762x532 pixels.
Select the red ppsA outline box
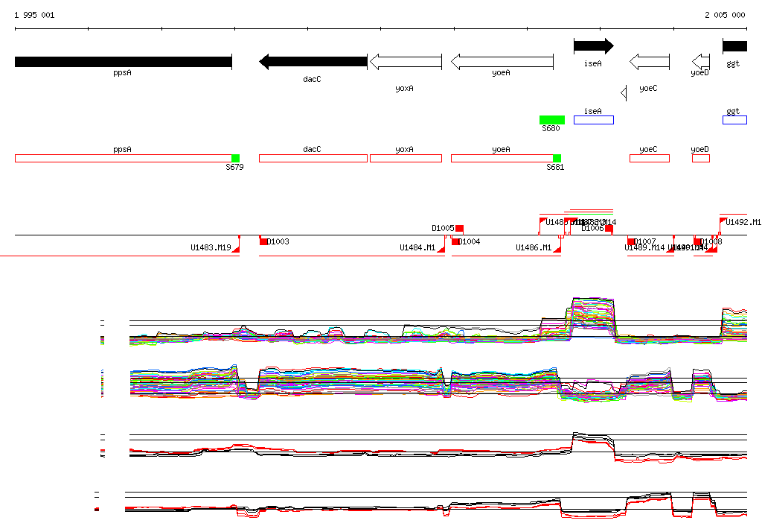pos(124,158)
